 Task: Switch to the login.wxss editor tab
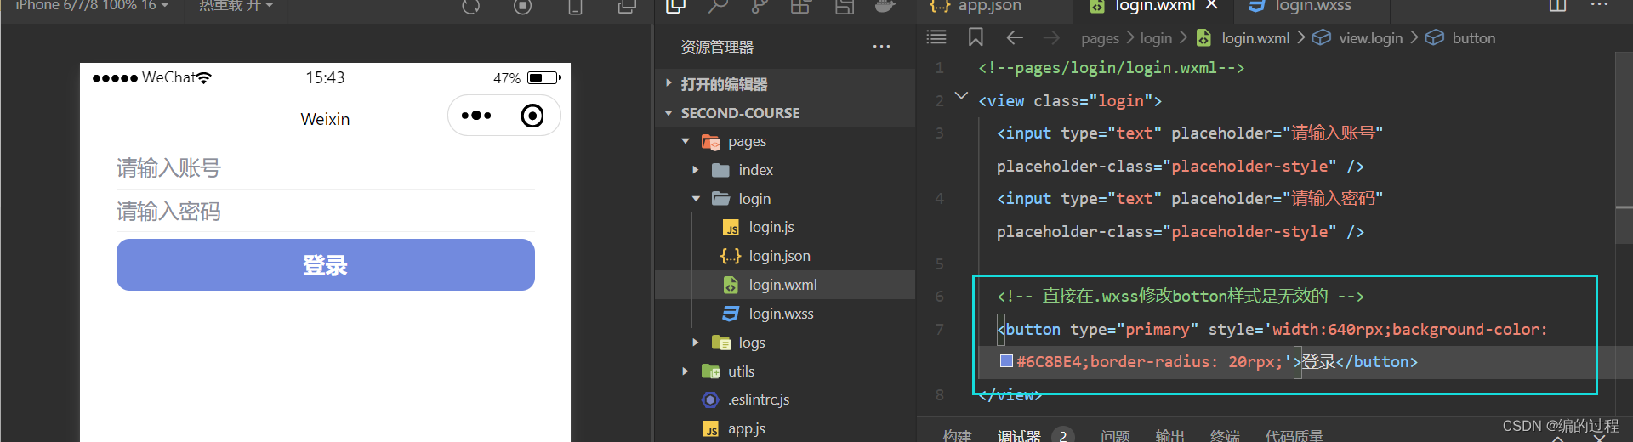coord(1312,6)
